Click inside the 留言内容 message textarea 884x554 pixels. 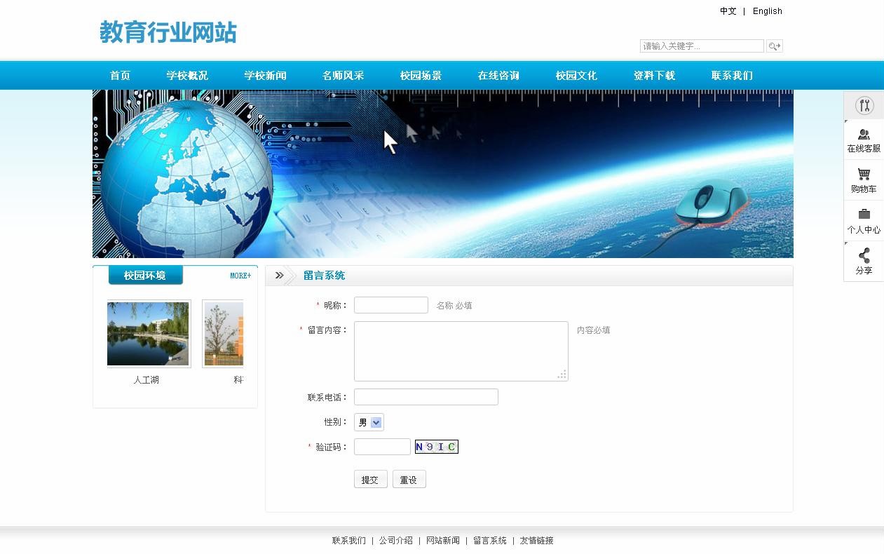[461, 351]
